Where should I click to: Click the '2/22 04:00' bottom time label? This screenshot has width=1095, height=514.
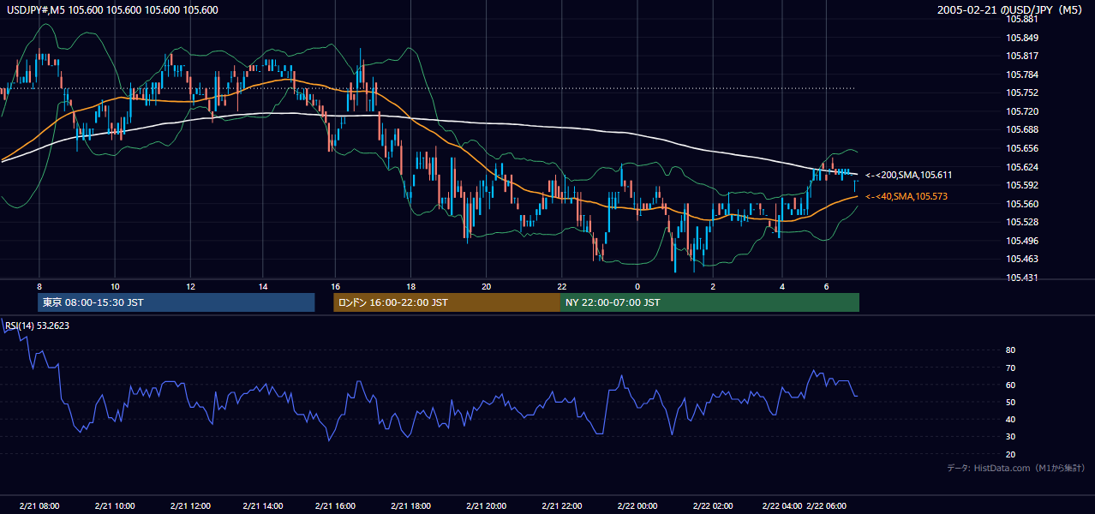click(782, 505)
